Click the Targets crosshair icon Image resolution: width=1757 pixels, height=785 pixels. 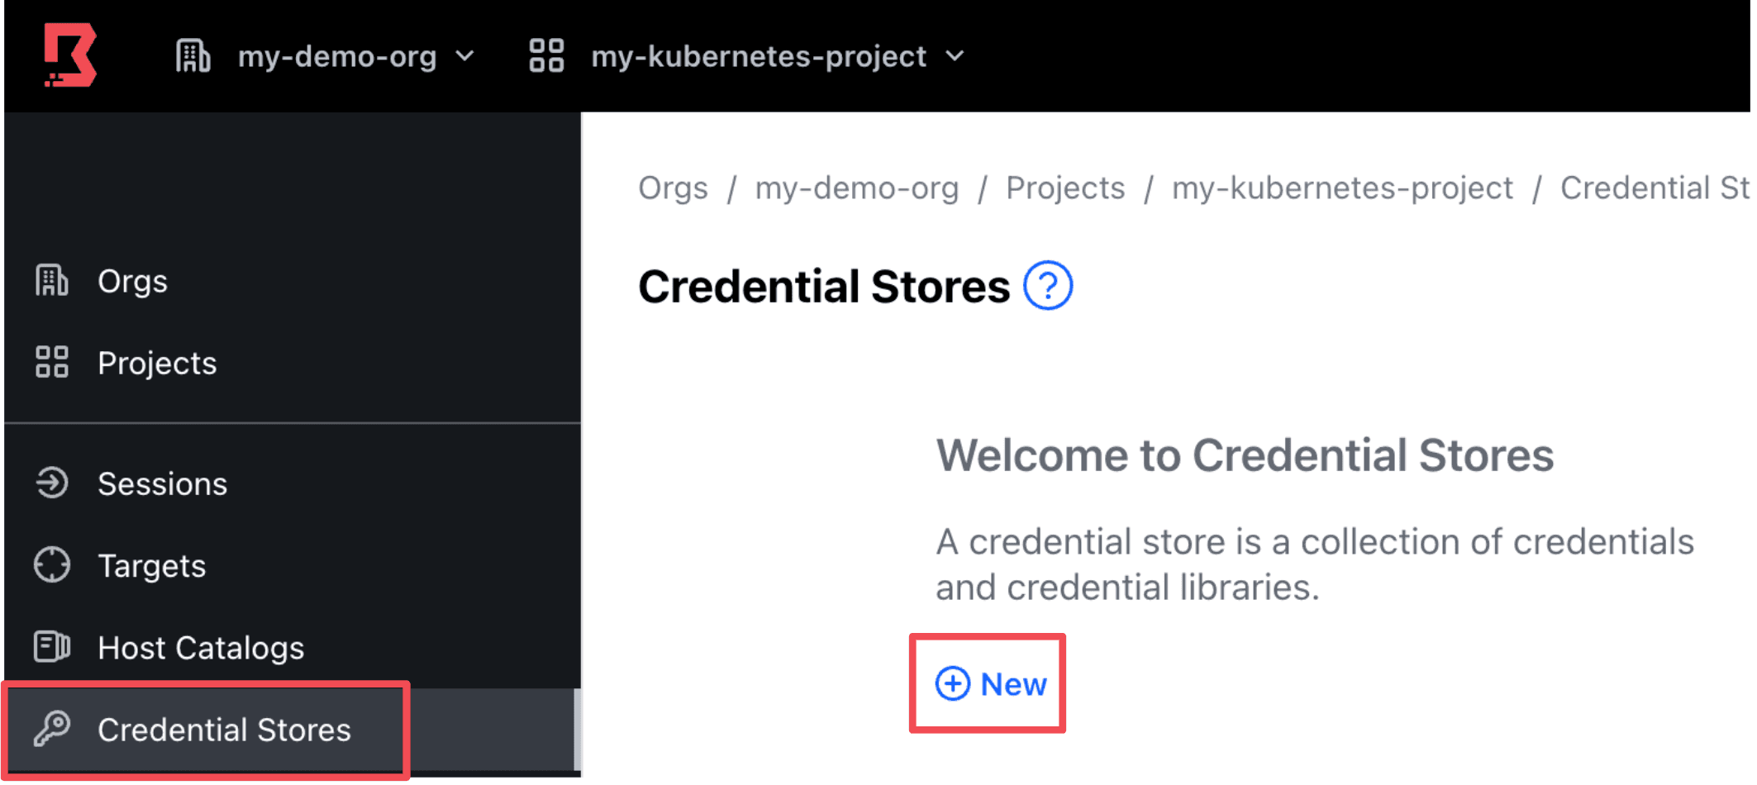51,565
